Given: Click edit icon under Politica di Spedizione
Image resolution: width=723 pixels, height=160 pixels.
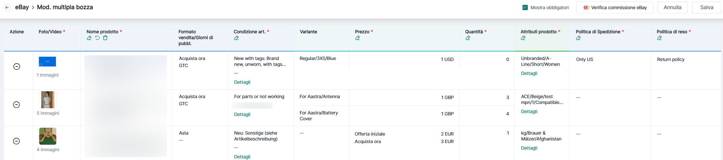Looking at the screenshot, I should (x=578, y=38).
